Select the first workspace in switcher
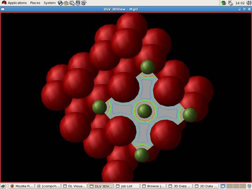252x189 pixels. coord(223,186)
